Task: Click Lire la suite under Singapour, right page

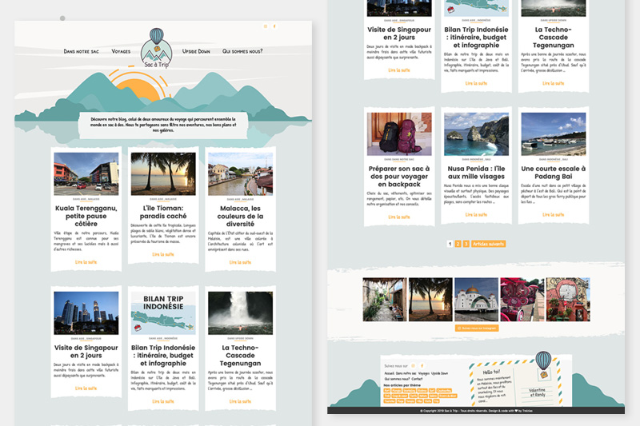Action: (399, 70)
